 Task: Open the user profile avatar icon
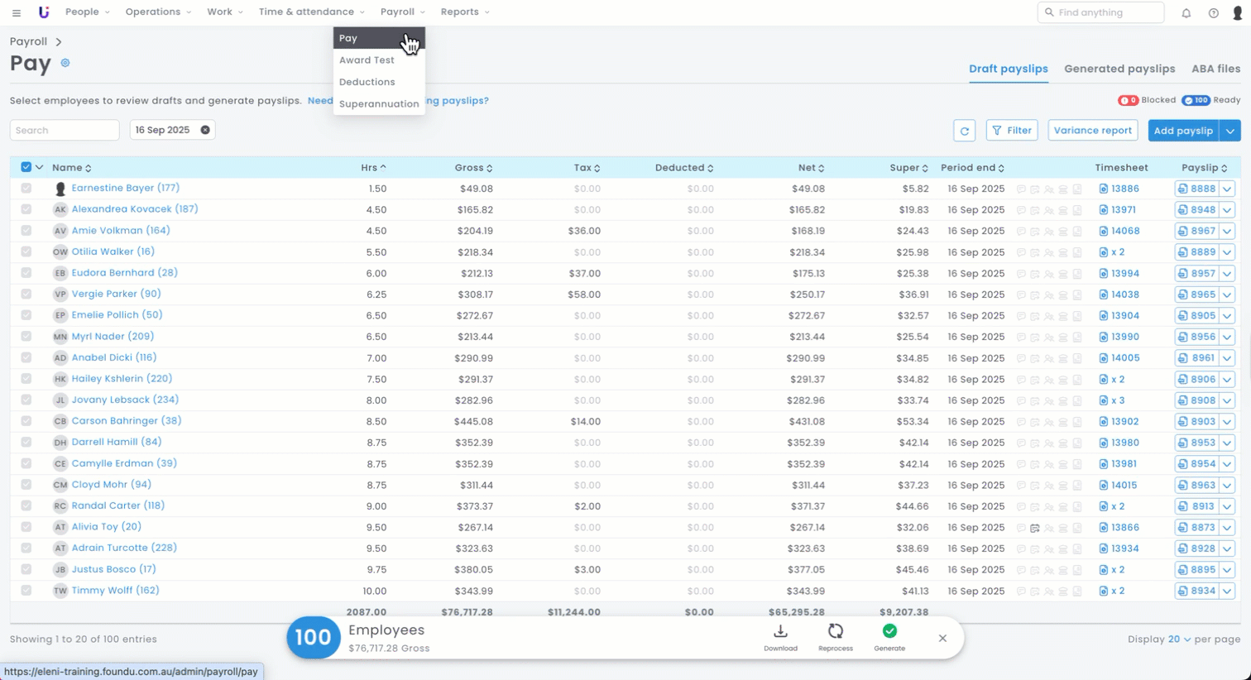click(x=1237, y=13)
